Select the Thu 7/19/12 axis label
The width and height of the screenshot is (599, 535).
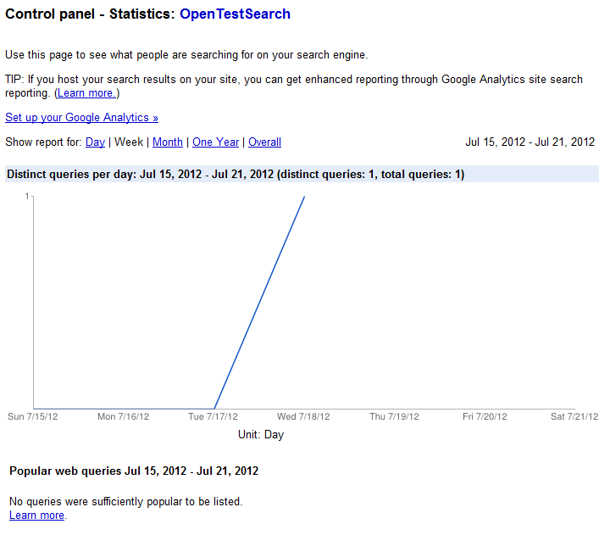click(394, 416)
